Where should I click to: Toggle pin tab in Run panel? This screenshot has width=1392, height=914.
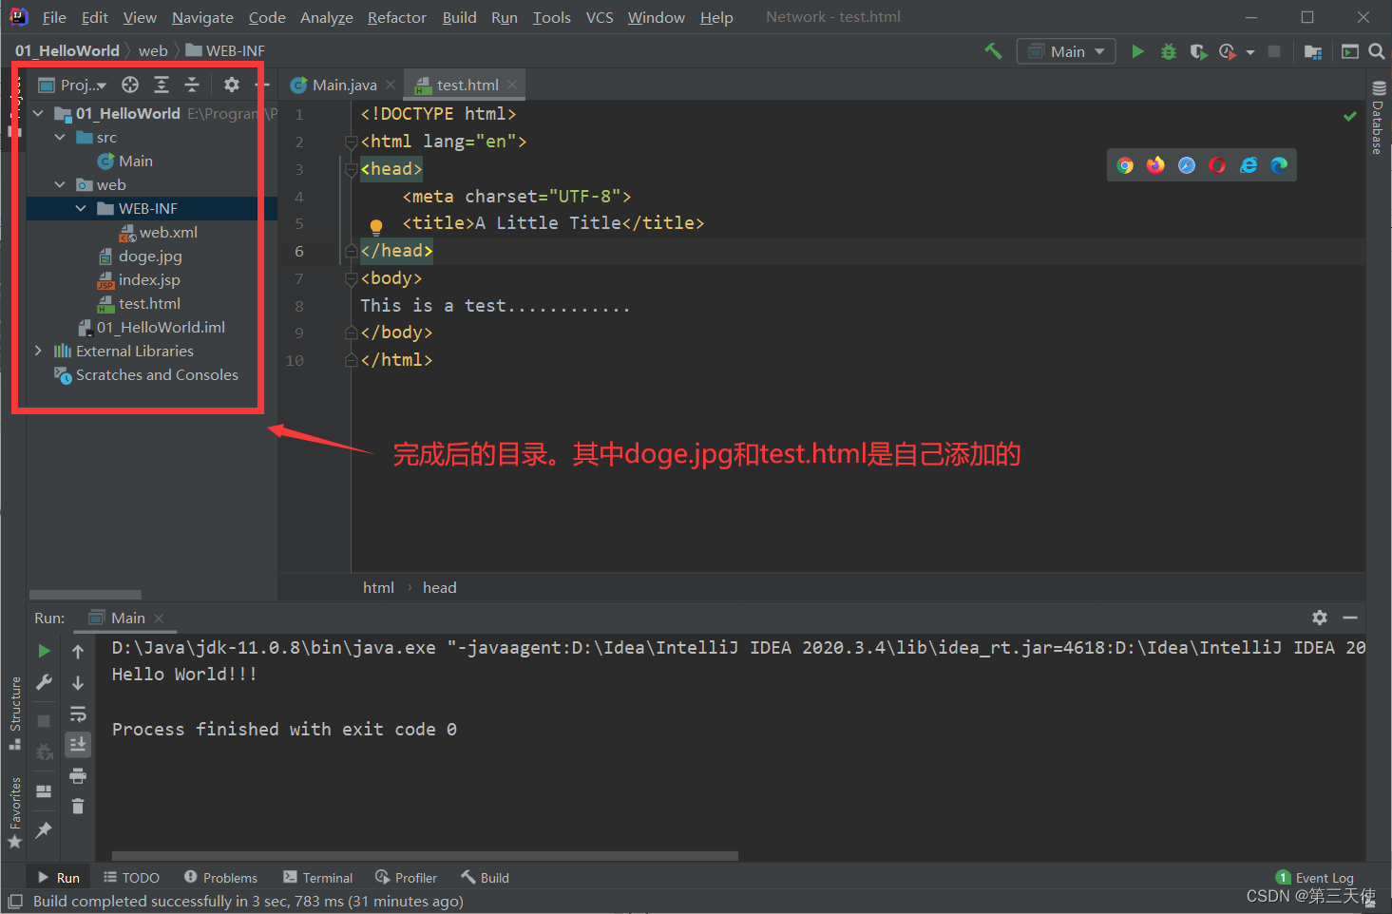click(x=44, y=829)
